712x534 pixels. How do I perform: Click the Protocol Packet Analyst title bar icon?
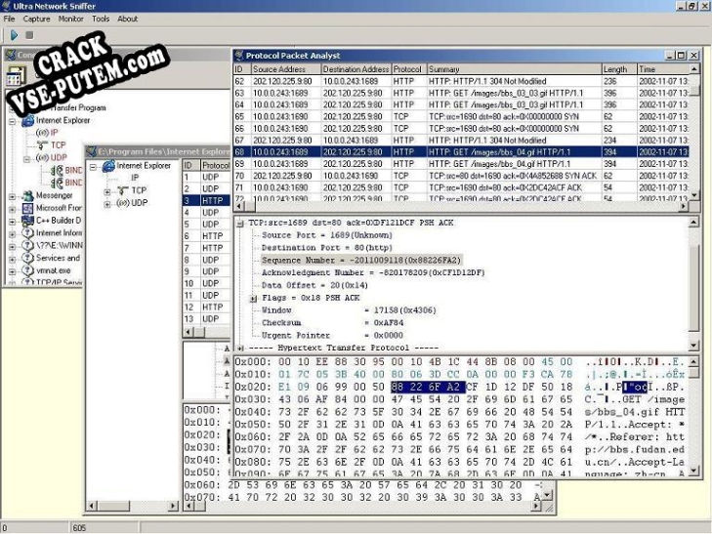[x=239, y=56]
